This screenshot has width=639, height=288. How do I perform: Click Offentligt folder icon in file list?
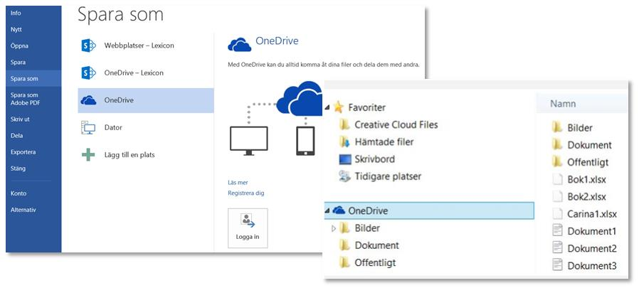(557, 161)
